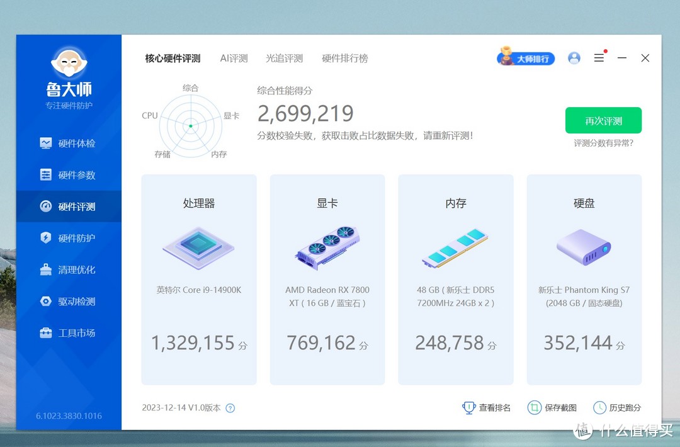Open the user account avatar icon
The image size is (680, 447).
coord(574,58)
